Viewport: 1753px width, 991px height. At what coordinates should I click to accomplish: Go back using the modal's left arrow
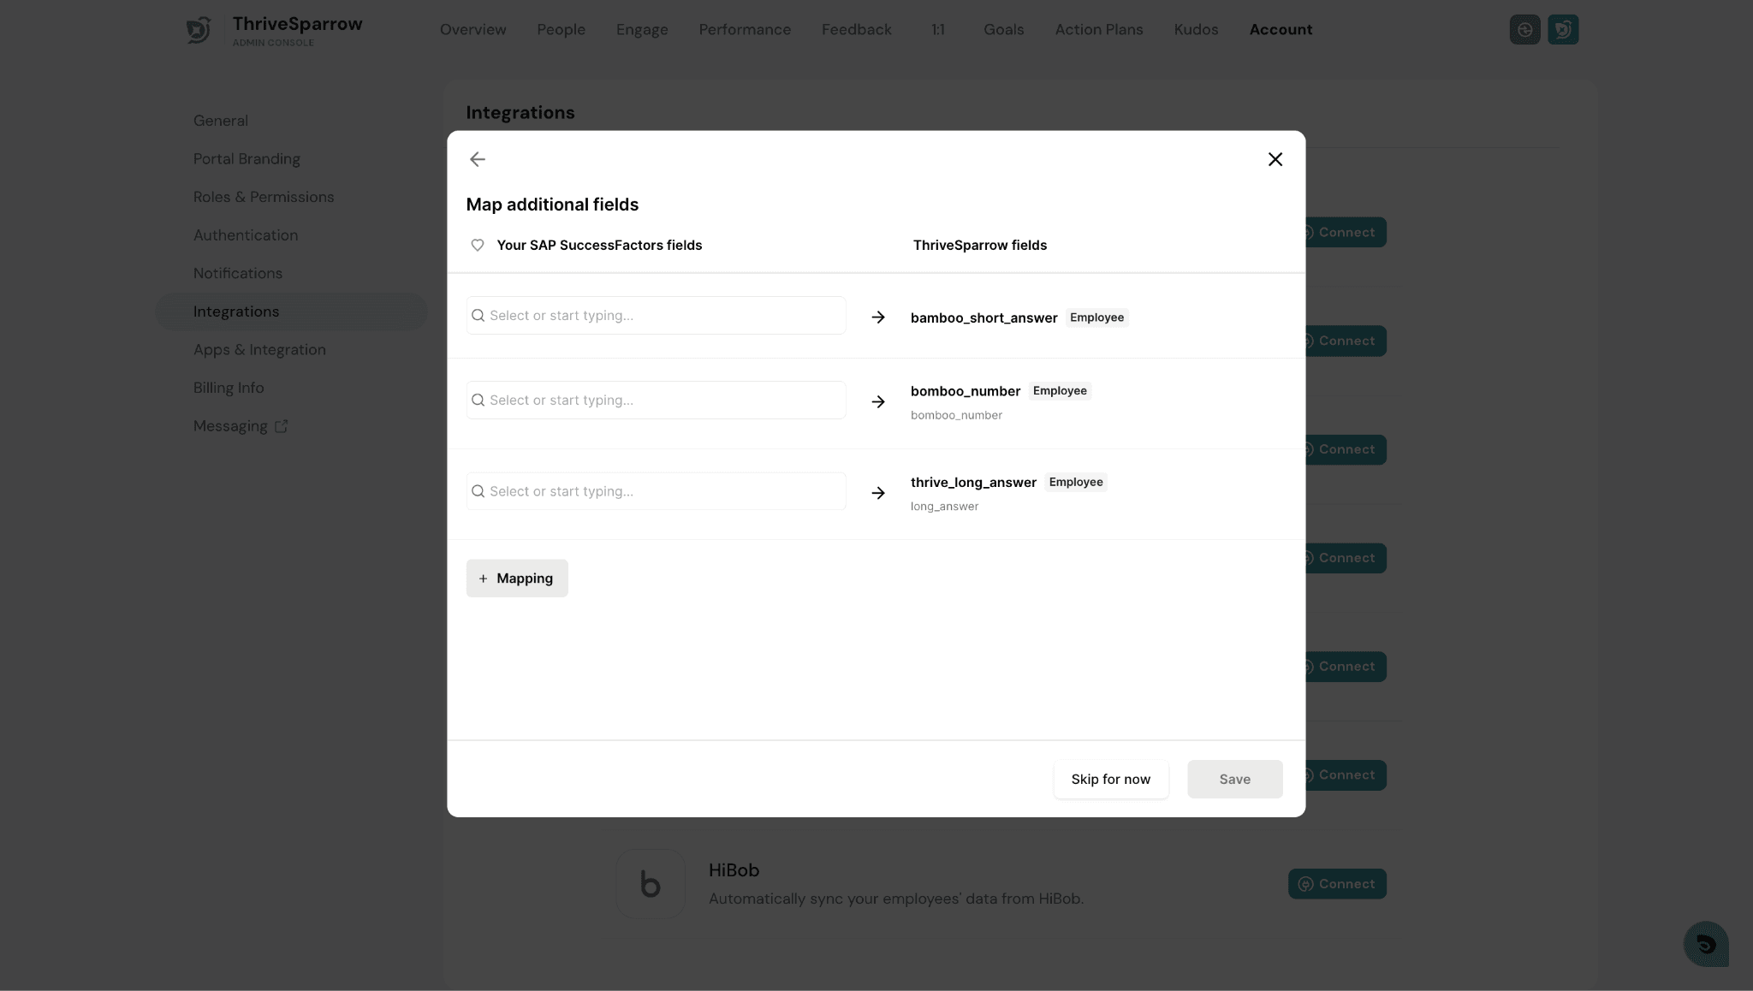478,159
